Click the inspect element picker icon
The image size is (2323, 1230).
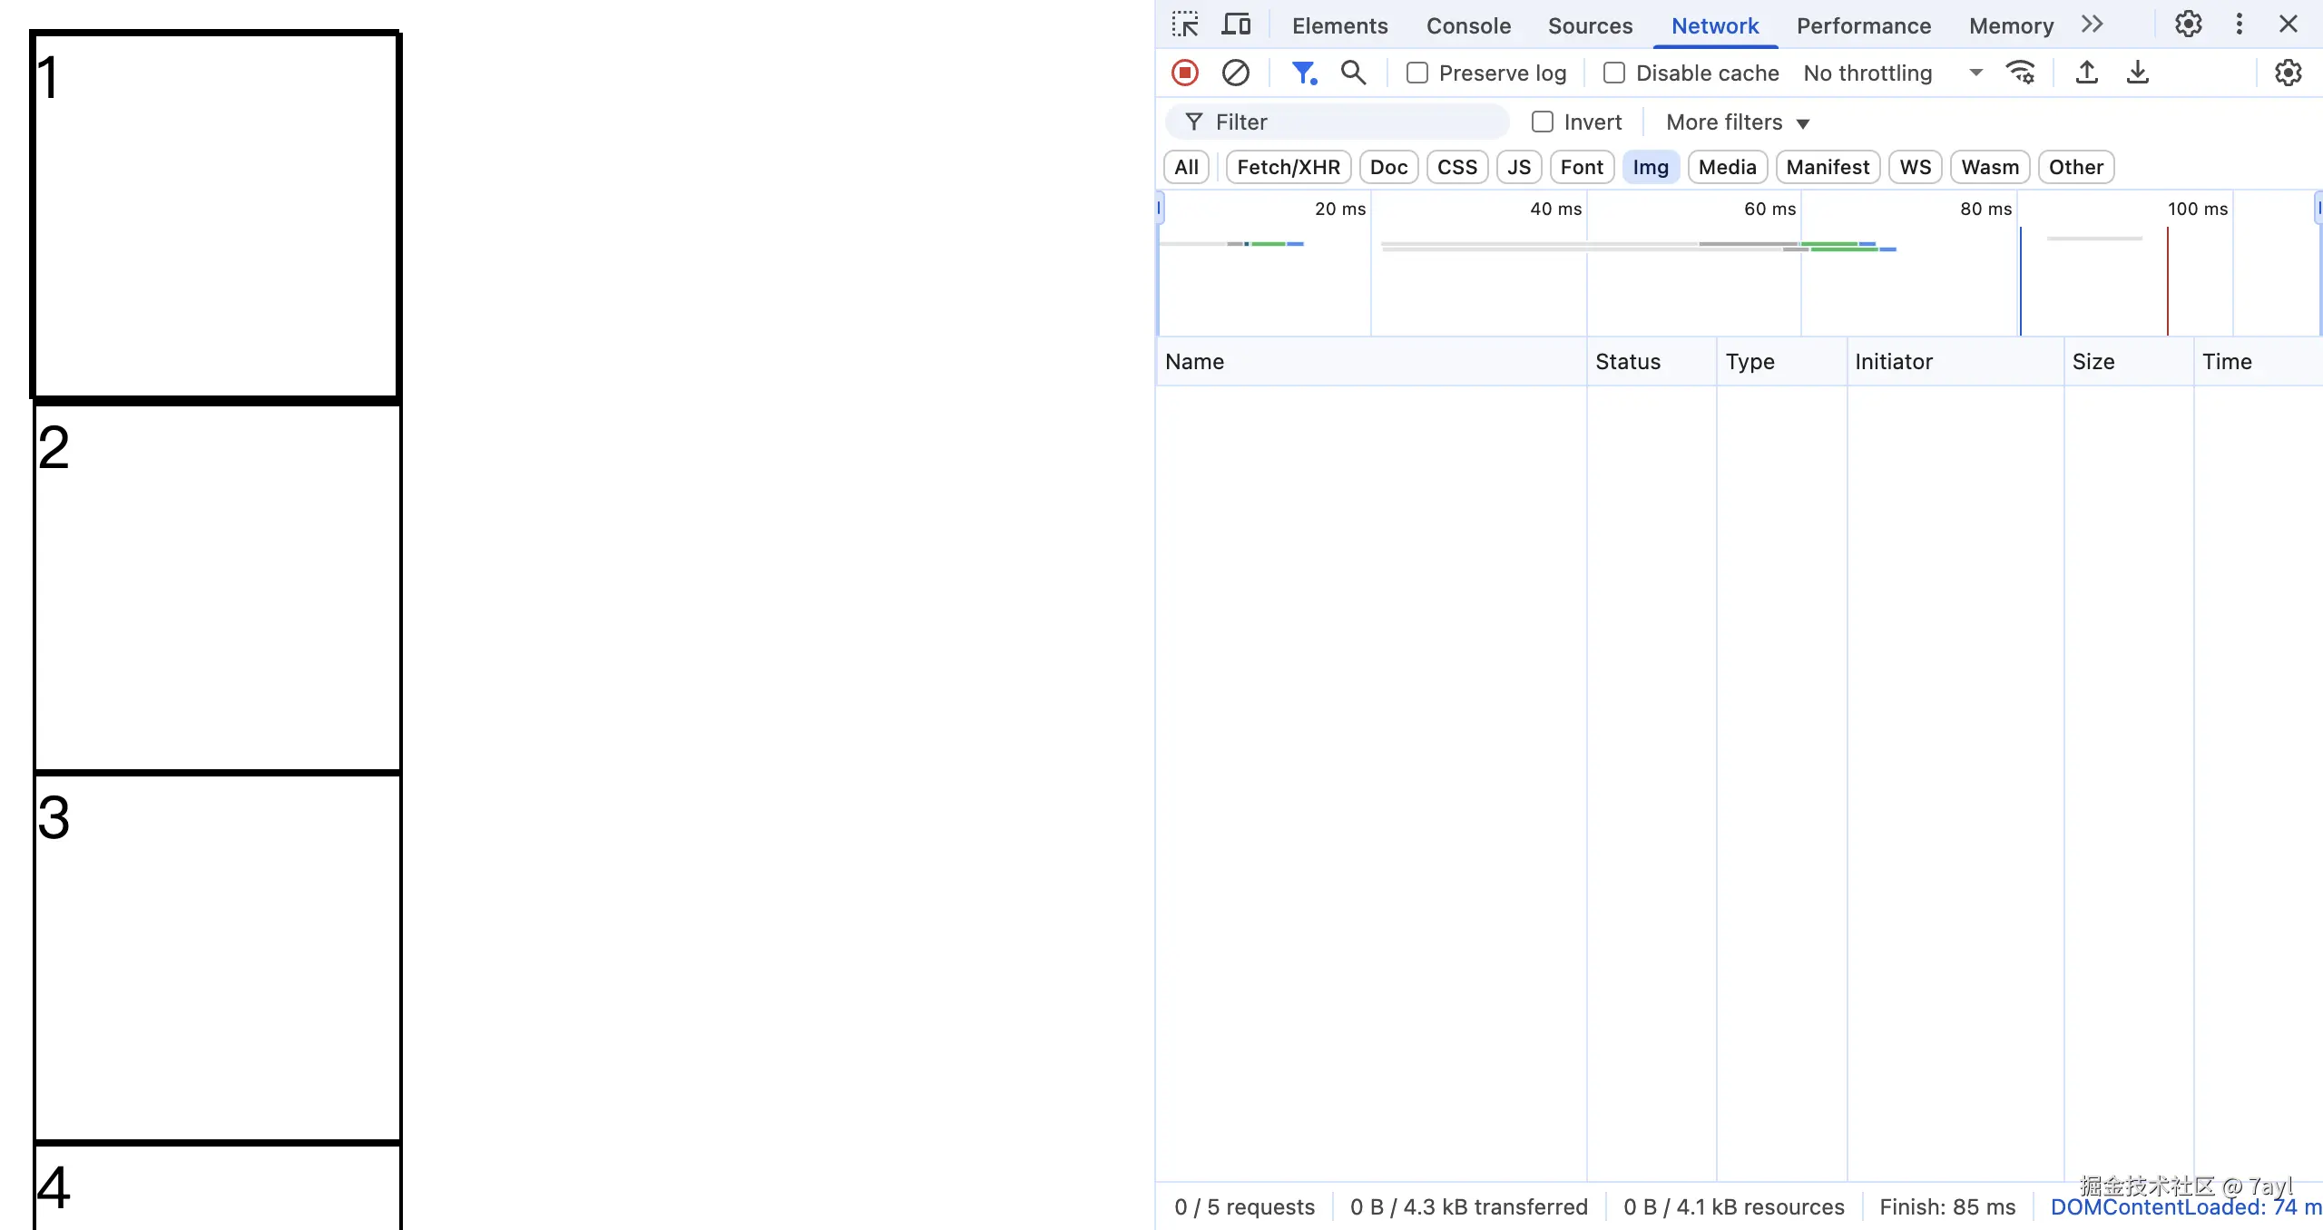1185,24
